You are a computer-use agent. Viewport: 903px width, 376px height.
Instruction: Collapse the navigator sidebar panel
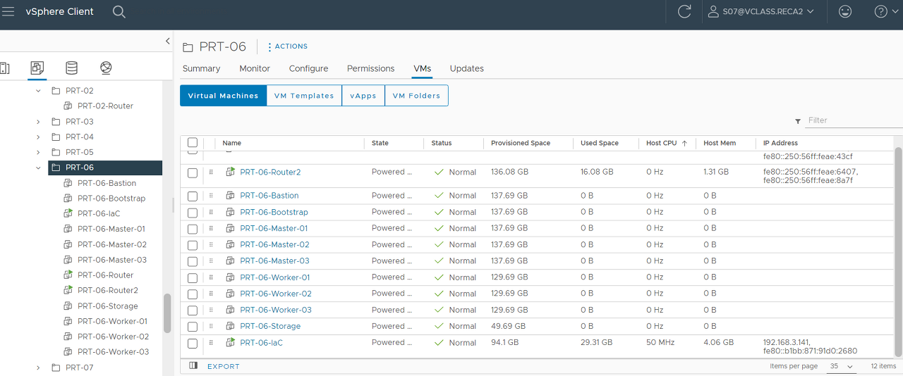pyautogui.click(x=168, y=42)
